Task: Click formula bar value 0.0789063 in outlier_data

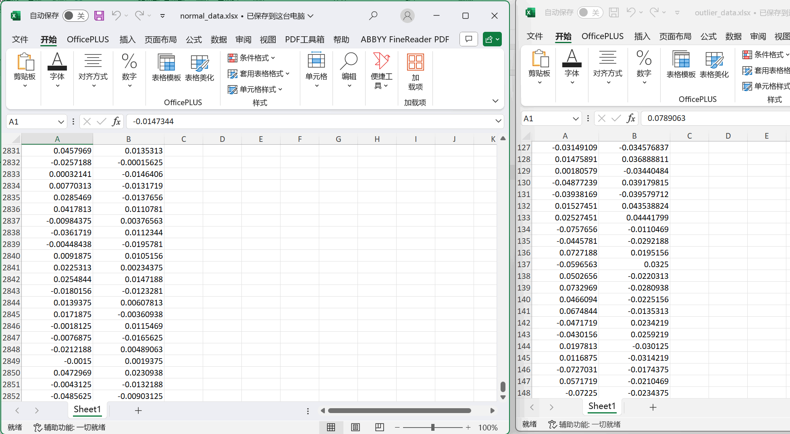Action: [666, 118]
